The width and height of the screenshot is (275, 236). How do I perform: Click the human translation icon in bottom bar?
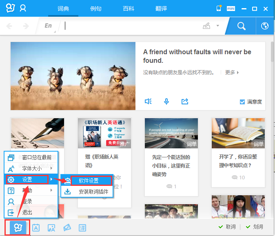82,228
